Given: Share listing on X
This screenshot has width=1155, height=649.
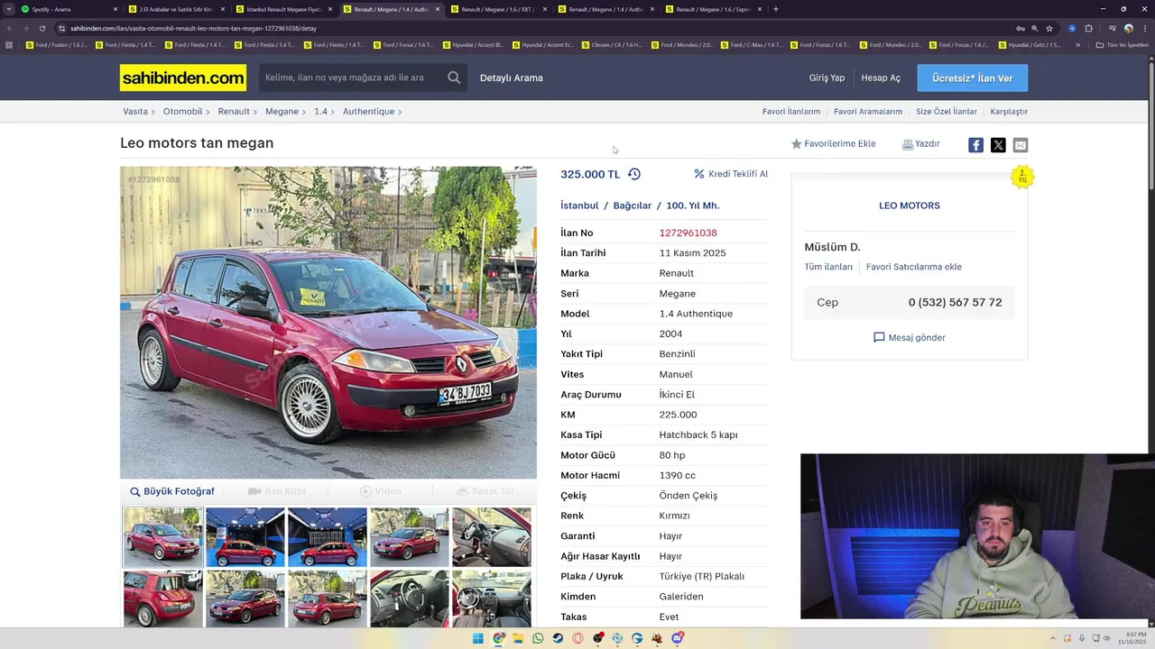Looking at the screenshot, I should click(998, 145).
